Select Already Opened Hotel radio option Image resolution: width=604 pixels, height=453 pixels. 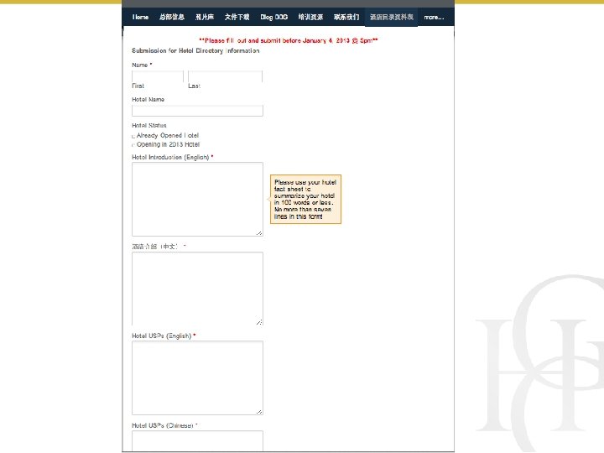tap(133, 136)
